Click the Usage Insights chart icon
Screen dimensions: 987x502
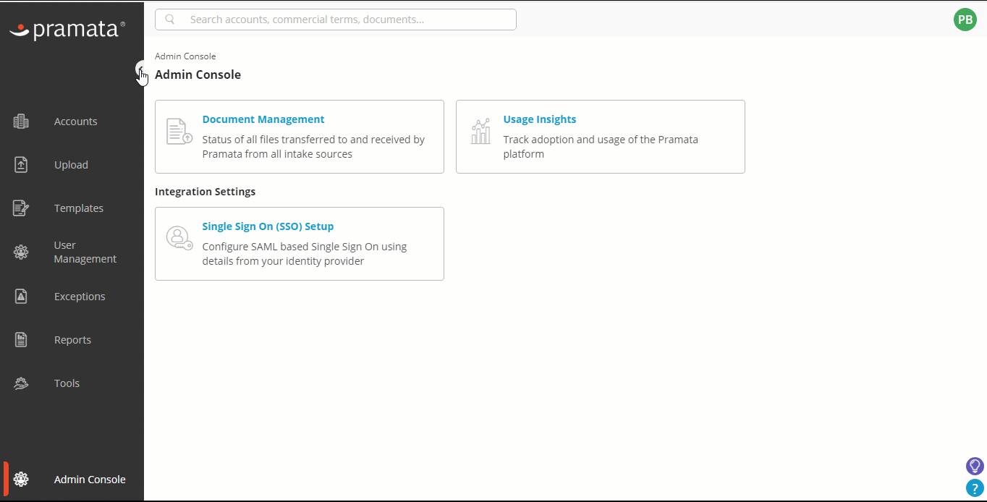pos(480,132)
